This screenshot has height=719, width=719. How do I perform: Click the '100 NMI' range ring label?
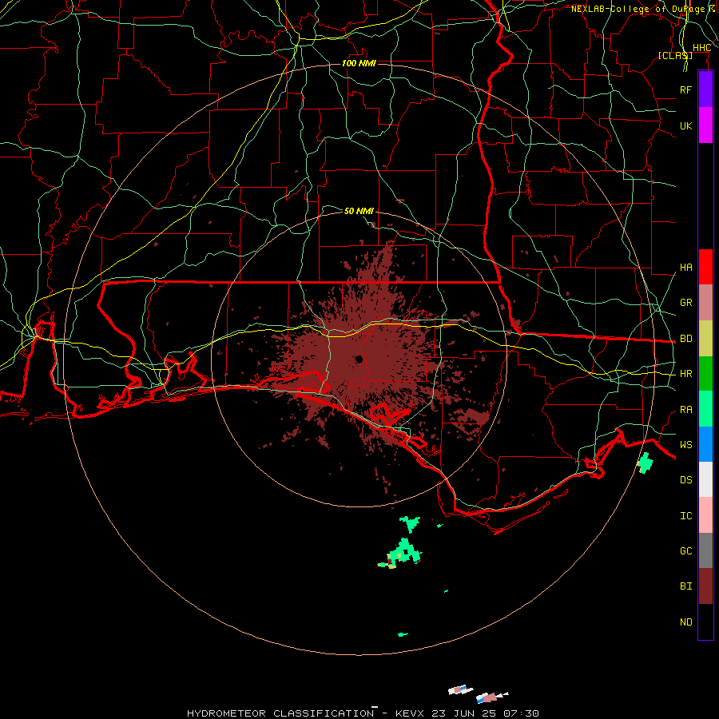click(x=359, y=63)
